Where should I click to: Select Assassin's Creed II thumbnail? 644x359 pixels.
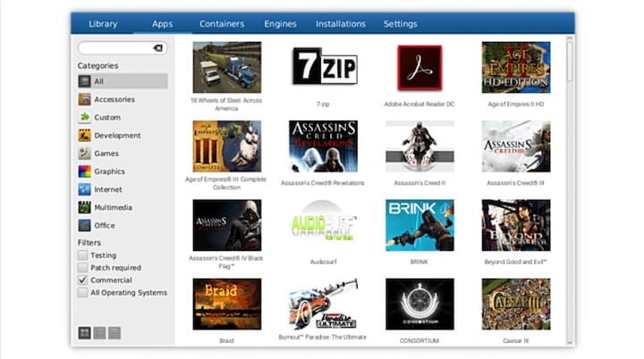pos(419,146)
